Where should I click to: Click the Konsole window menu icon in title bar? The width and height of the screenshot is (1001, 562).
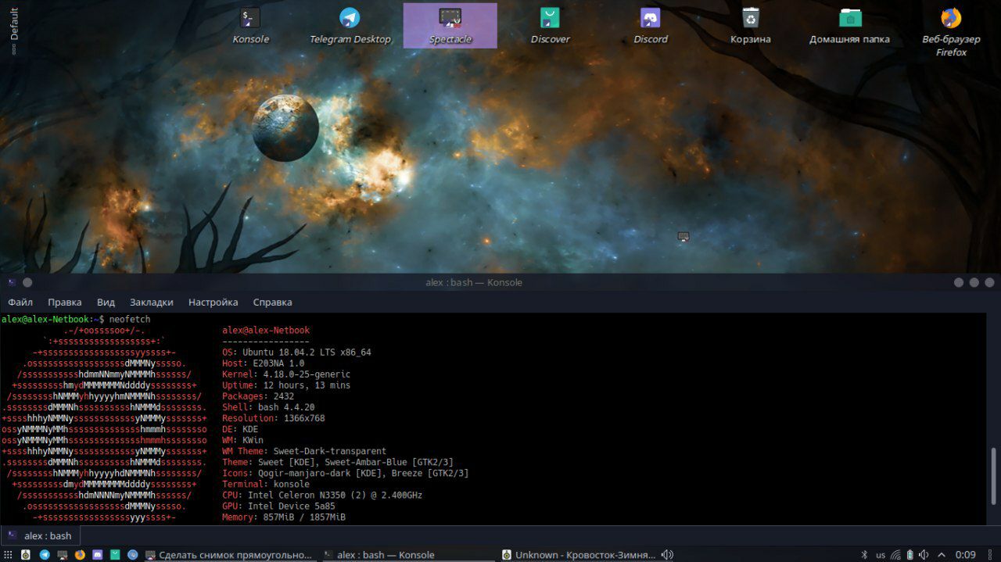(11, 282)
